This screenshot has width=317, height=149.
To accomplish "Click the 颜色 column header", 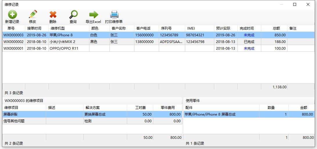I will tap(100, 28).
